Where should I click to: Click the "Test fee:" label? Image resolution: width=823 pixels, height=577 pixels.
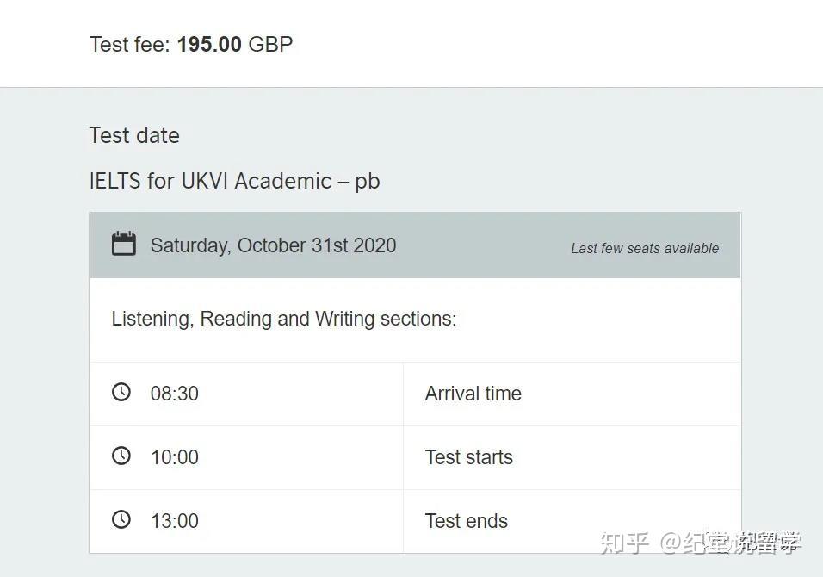coord(130,44)
